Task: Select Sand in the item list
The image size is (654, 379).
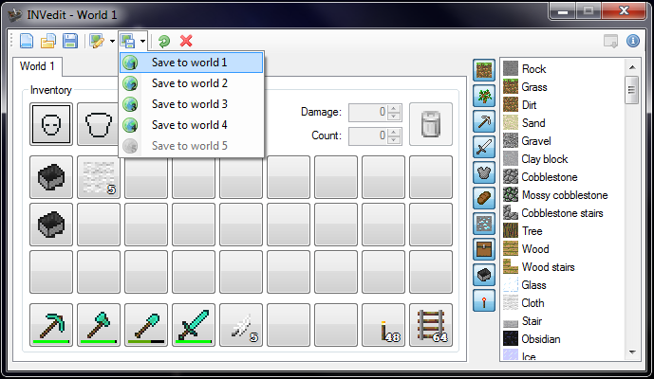Action: (x=533, y=123)
